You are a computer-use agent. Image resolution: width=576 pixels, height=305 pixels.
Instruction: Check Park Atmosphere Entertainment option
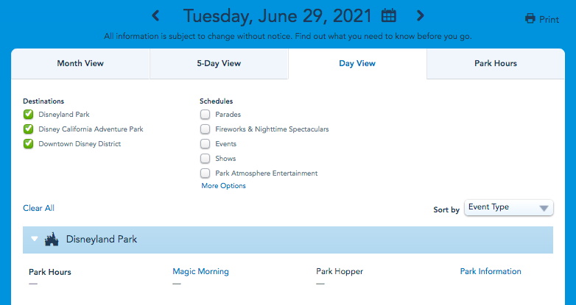(x=205, y=173)
